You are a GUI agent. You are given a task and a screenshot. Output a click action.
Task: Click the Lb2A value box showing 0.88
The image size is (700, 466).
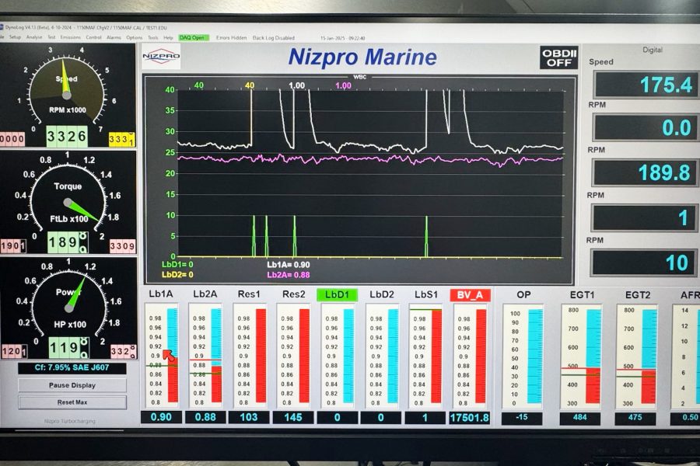205,417
